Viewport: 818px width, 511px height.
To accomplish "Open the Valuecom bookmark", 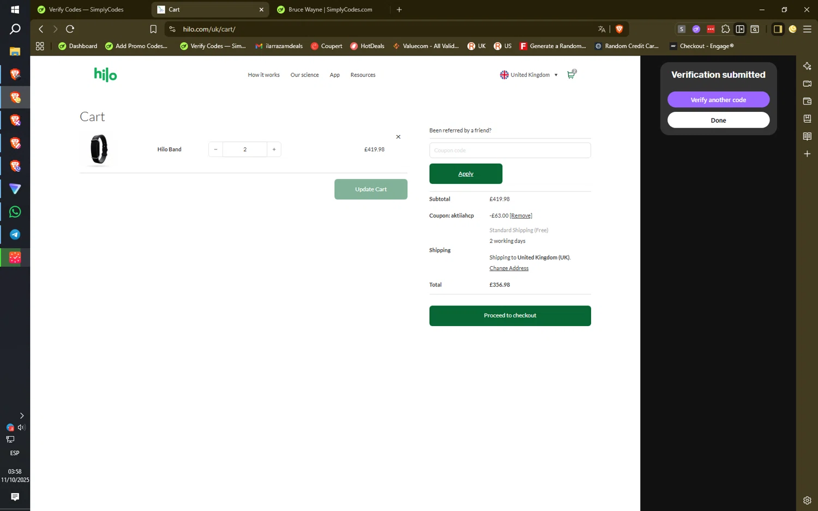I will [426, 46].
